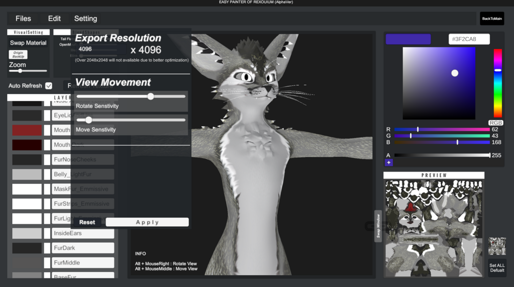514x287 pixels.
Task: Toggle the InsideEars layer checkbox
Action: (x=47, y=233)
